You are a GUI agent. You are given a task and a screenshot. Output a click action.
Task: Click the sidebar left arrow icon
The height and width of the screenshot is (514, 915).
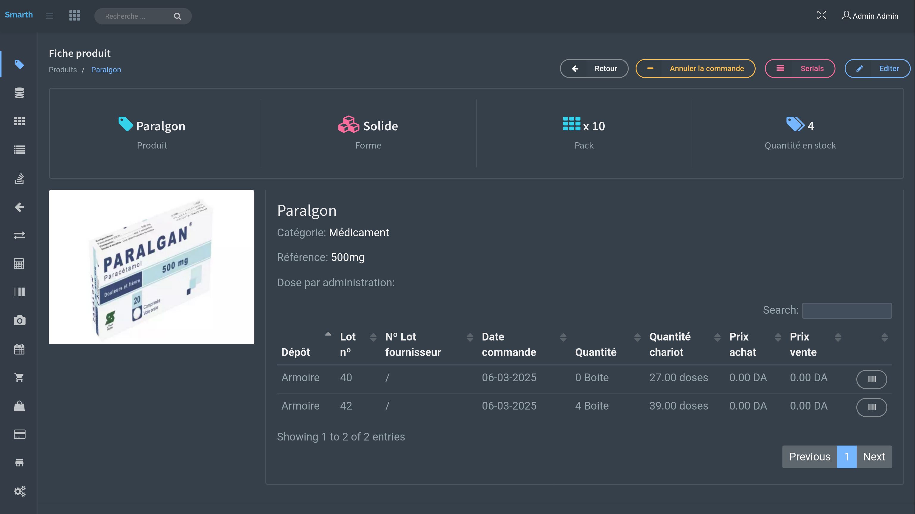19,207
